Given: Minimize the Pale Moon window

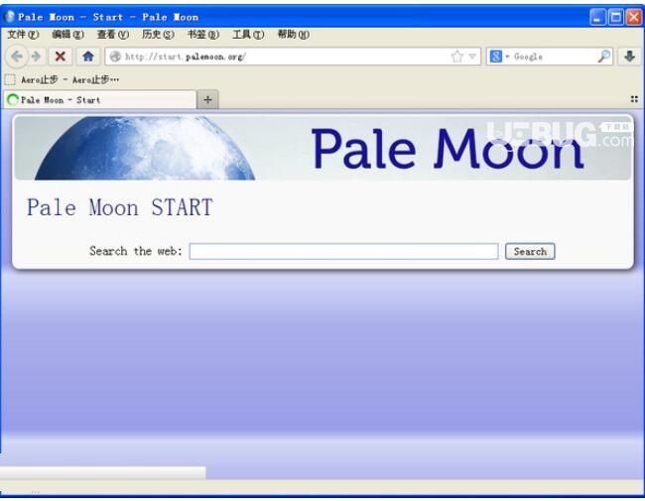Looking at the screenshot, I should 597,17.
